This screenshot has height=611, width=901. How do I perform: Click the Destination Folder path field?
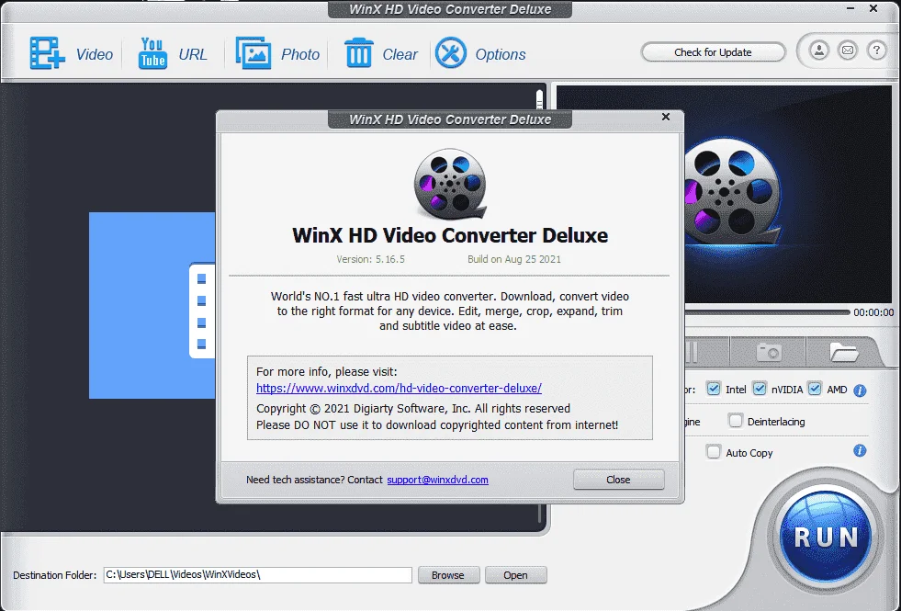257,575
